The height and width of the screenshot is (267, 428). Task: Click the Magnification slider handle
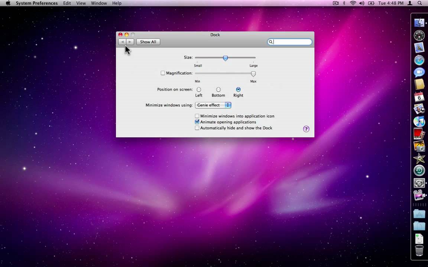click(253, 73)
